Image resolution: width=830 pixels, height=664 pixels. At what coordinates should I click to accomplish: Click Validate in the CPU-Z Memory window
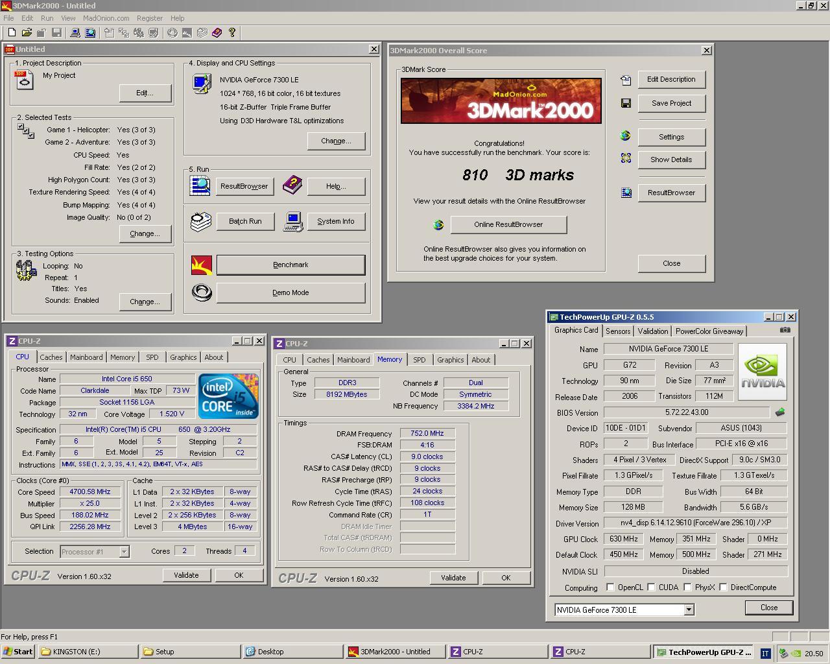point(453,578)
